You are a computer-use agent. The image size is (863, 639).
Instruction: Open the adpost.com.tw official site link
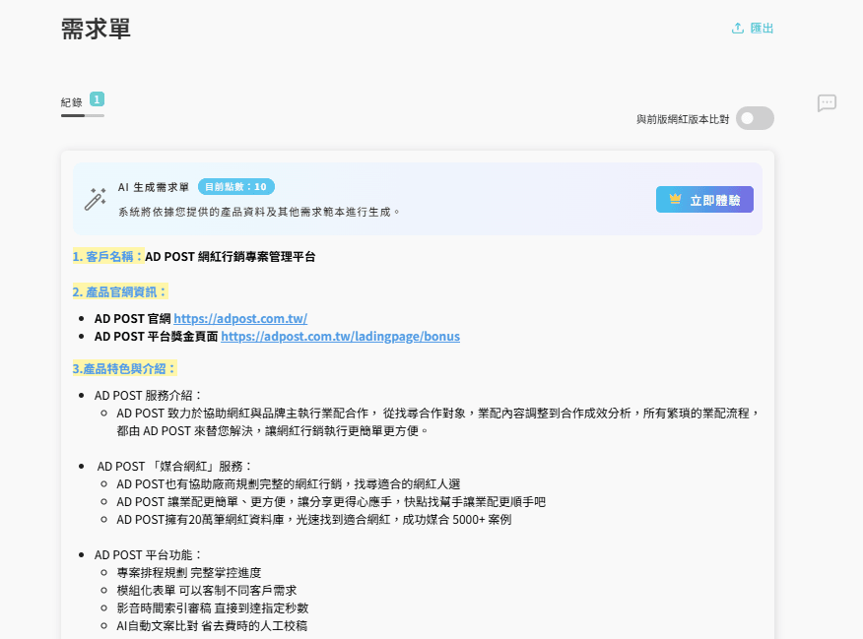click(x=240, y=318)
